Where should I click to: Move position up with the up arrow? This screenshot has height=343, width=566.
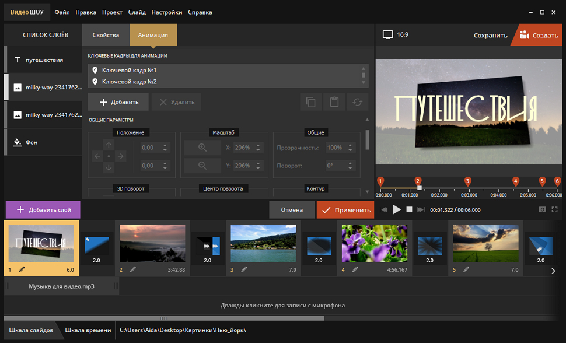click(109, 145)
